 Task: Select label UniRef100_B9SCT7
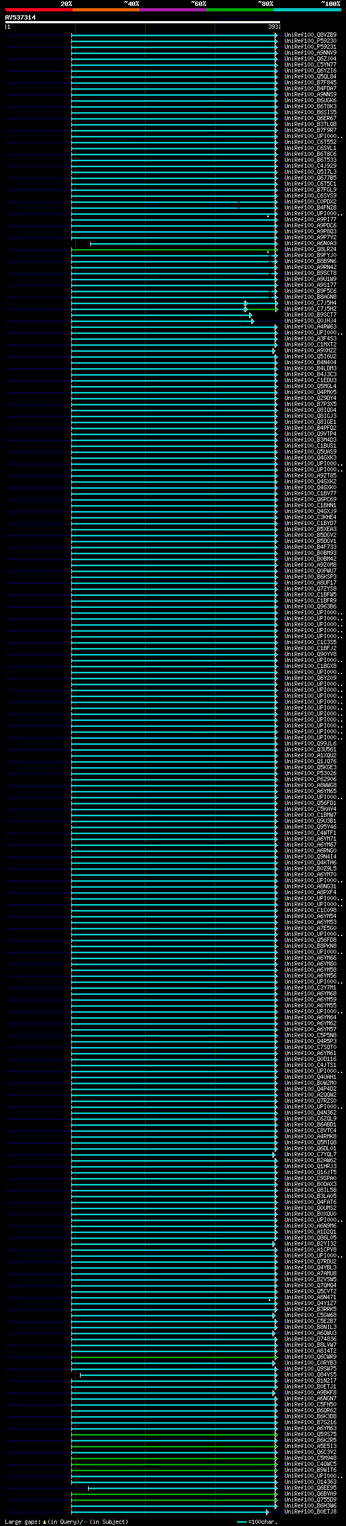tap(310, 315)
